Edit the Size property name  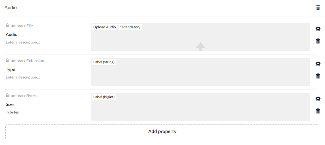click(x=10, y=105)
